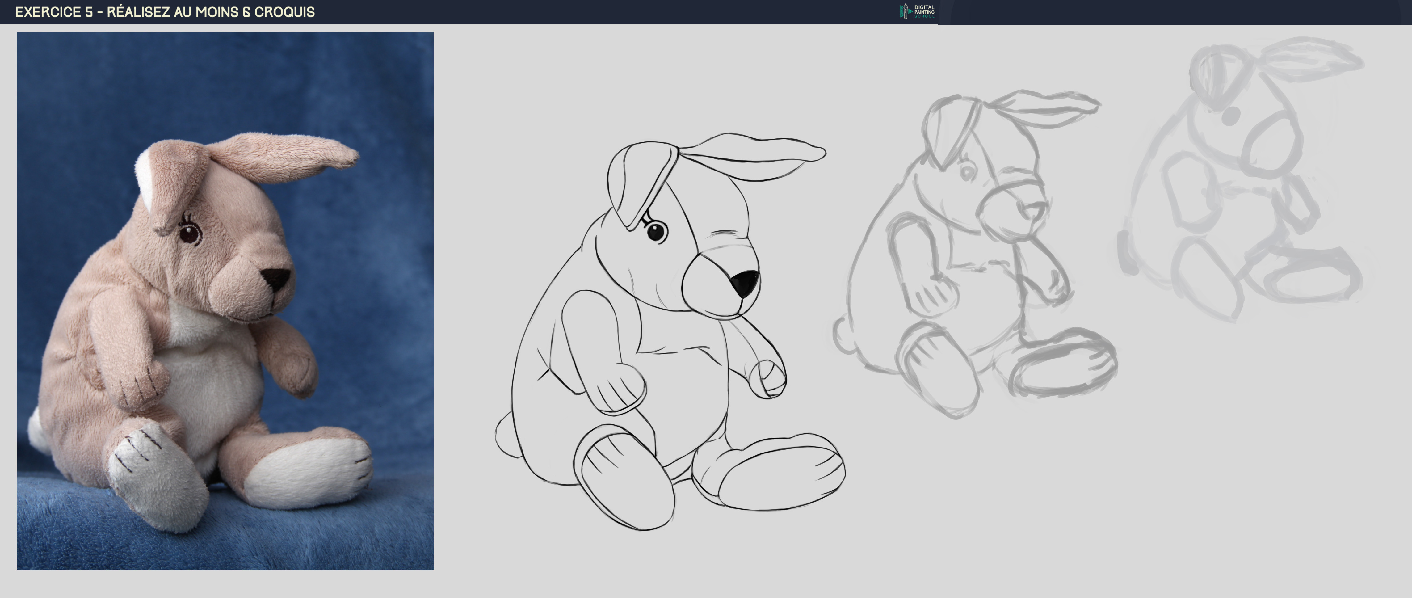Click the Digital Painting School pen logo
Image resolution: width=1412 pixels, height=598 pixels.
coord(906,12)
